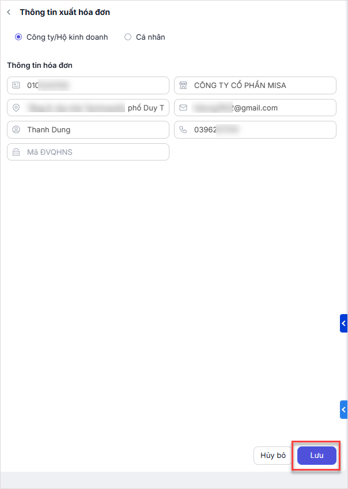This screenshot has height=489, width=348.
Task: Select the Công ty/Hộ kinh doanh radio option
Action: click(x=18, y=37)
